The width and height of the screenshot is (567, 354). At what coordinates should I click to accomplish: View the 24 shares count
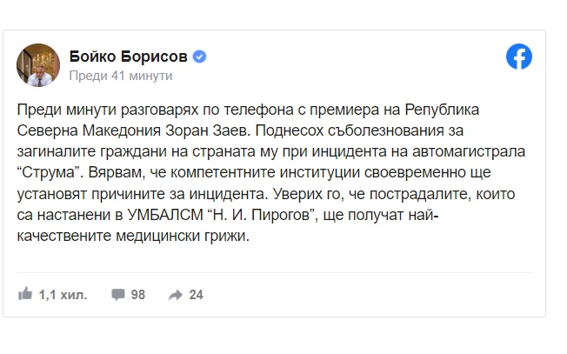(196, 295)
